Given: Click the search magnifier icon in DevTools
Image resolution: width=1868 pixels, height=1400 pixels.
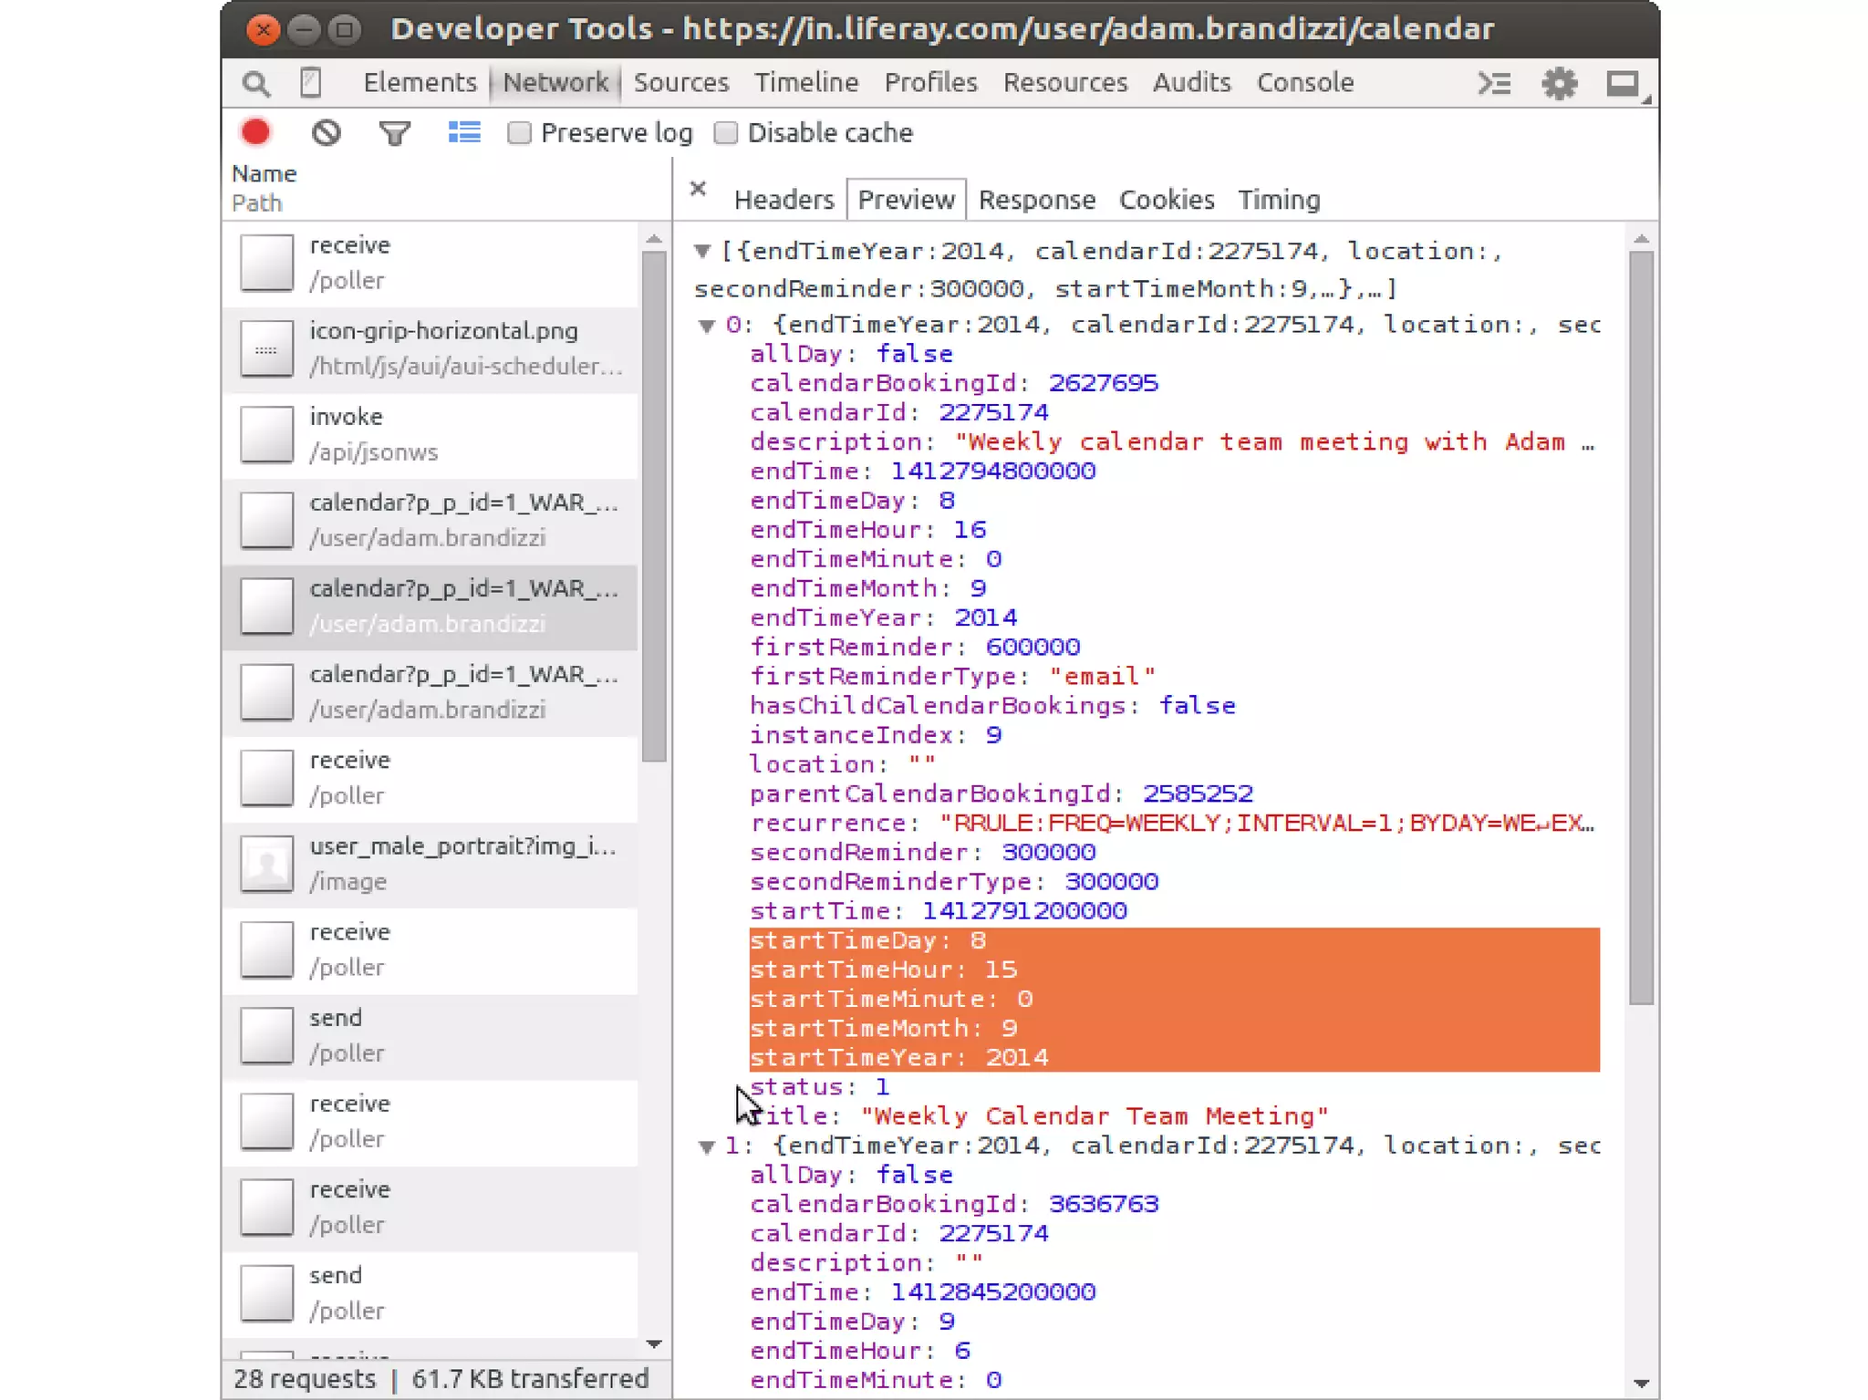Looking at the screenshot, I should click(x=256, y=84).
